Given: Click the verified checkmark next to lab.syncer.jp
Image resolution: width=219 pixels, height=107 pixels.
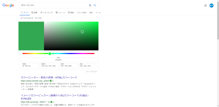Looking at the screenshot, I should pyautogui.click(x=51, y=102).
